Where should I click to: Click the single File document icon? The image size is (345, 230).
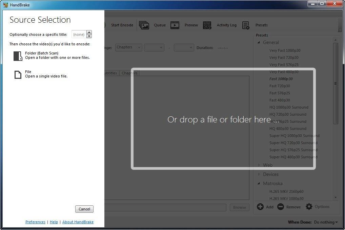click(x=18, y=74)
